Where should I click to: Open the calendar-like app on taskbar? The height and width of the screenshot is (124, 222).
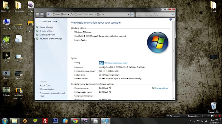tap(95, 121)
